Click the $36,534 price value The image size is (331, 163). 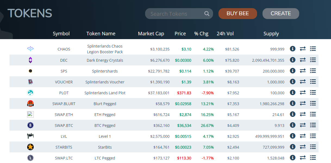184,126
